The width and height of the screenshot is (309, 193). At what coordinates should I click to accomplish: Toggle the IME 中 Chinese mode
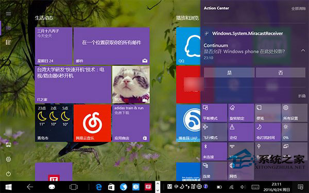176,186
